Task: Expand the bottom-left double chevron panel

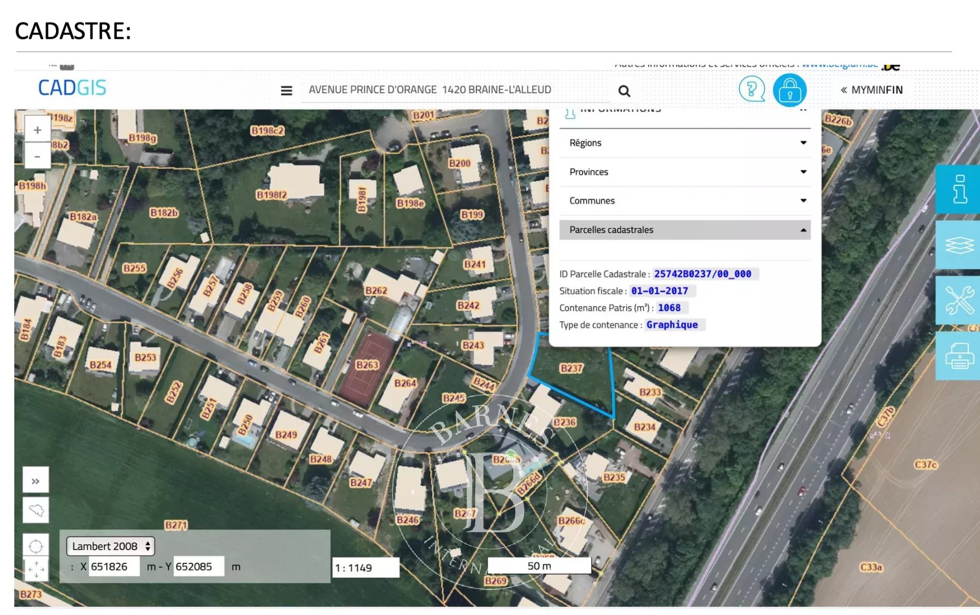Action: coord(36,480)
